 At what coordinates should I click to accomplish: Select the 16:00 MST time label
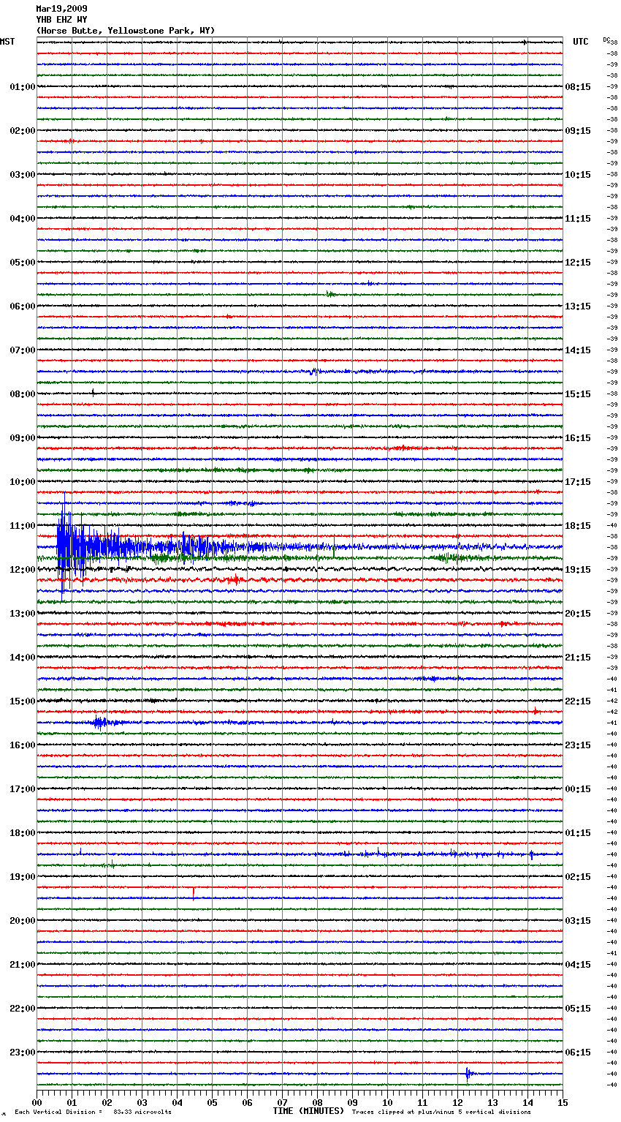pyautogui.click(x=22, y=745)
